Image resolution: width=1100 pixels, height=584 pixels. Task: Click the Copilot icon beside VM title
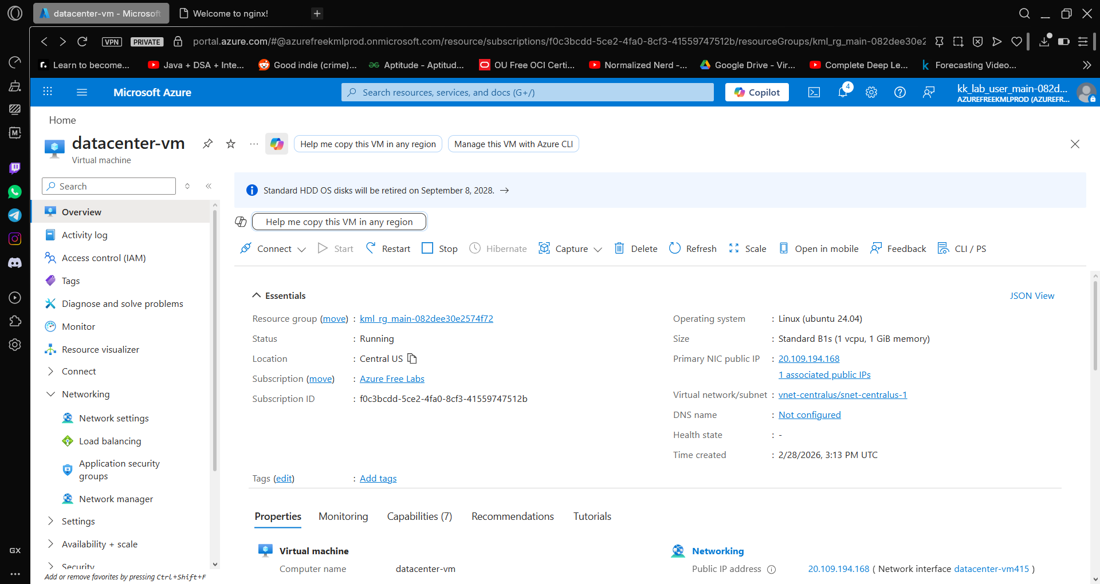point(277,144)
